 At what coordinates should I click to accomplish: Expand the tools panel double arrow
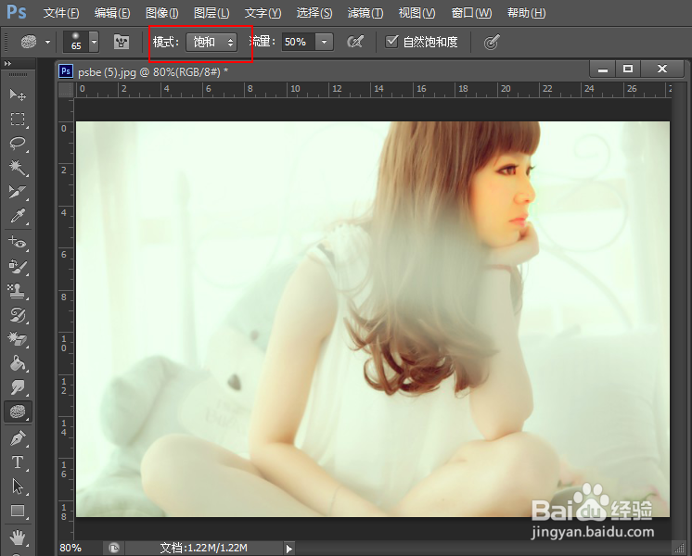click(7, 64)
